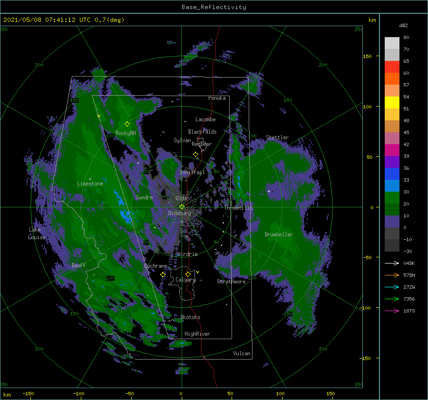Click the white 04DK arrow legend
The height and width of the screenshot is (400, 428).
click(x=392, y=263)
